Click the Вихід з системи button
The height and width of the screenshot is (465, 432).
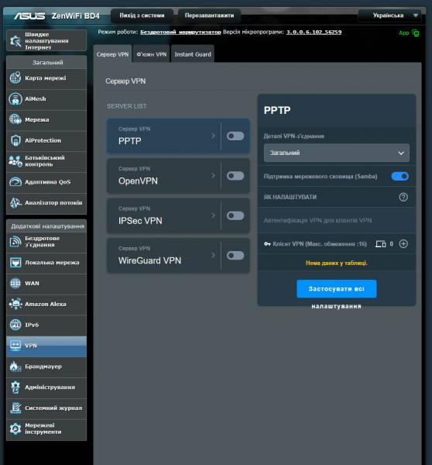pyautogui.click(x=142, y=15)
